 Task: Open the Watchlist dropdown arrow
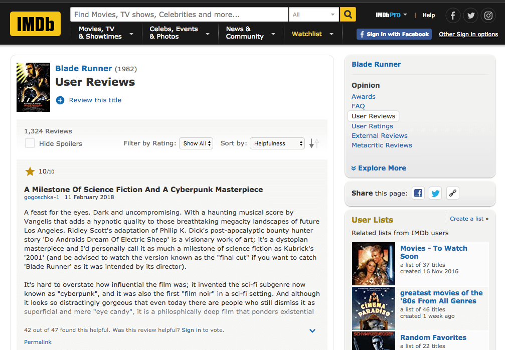pyautogui.click(x=331, y=34)
